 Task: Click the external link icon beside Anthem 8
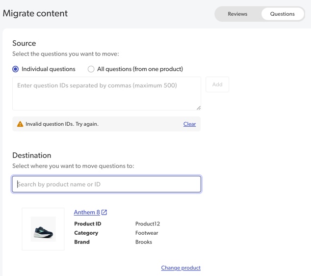(104, 212)
